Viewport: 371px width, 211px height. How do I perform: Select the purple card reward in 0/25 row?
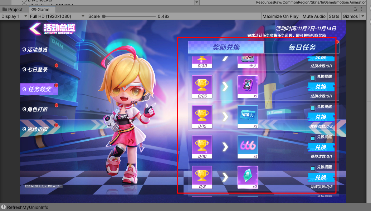point(248,87)
